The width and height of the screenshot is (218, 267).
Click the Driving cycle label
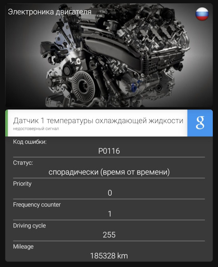(x=30, y=226)
